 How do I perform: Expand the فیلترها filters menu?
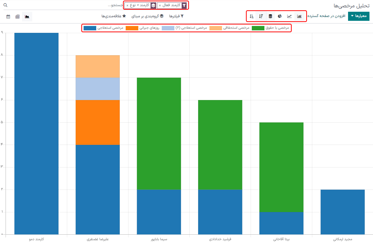click(176, 16)
